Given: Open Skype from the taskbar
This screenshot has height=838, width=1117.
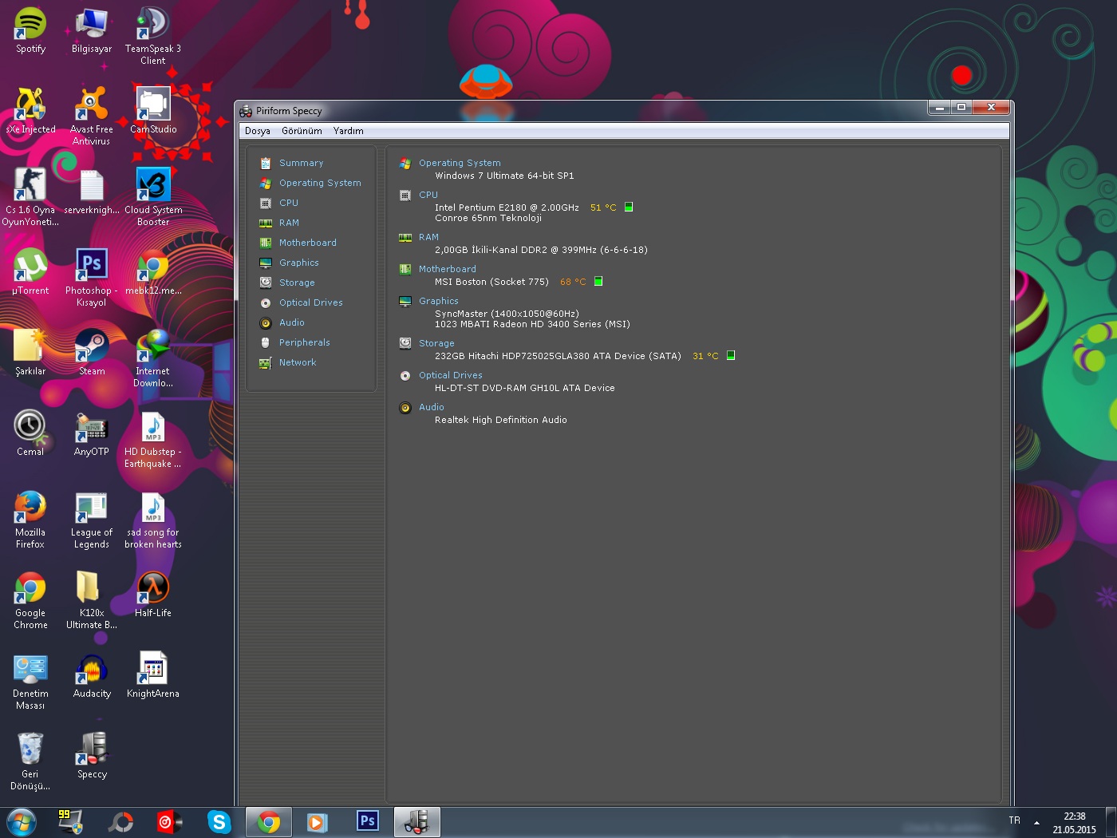Looking at the screenshot, I should coord(219,822).
